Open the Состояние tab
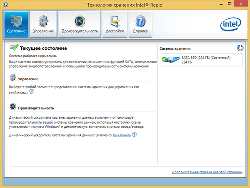This screenshot has width=250, height=188. pyautogui.click(x=16, y=24)
